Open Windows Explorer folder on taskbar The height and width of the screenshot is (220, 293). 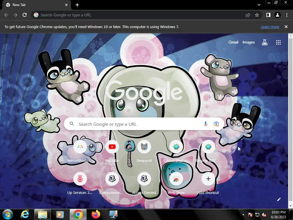(43, 214)
